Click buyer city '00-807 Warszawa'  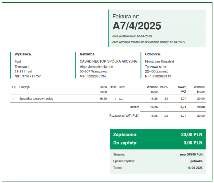click(x=93, y=71)
